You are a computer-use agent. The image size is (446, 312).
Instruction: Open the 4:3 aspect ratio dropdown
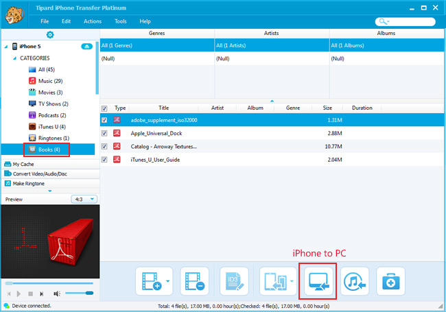(84, 199)
